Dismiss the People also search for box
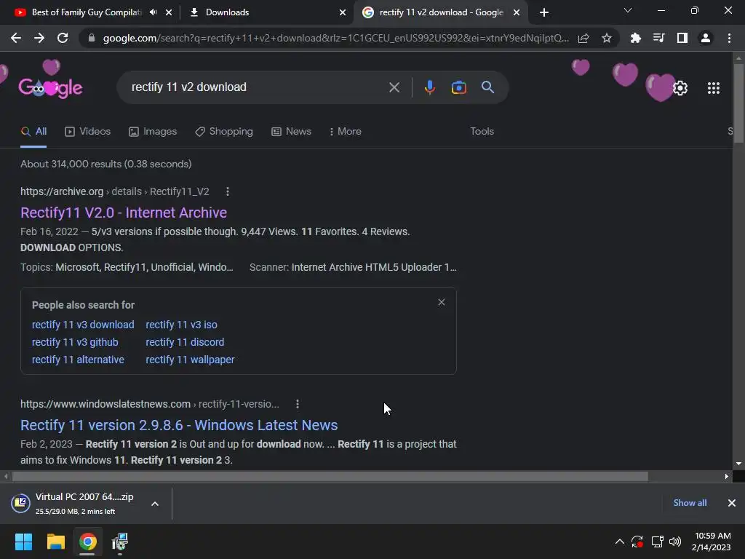The image size is (745, 559). click(442, 302)
